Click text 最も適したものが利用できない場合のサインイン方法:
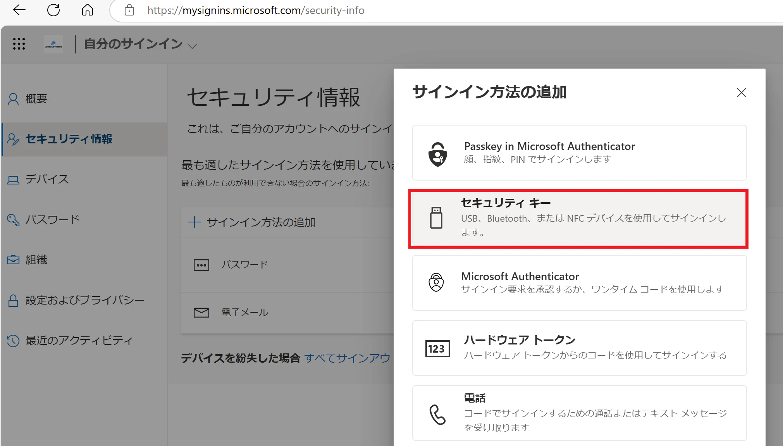 coord(275,183)
